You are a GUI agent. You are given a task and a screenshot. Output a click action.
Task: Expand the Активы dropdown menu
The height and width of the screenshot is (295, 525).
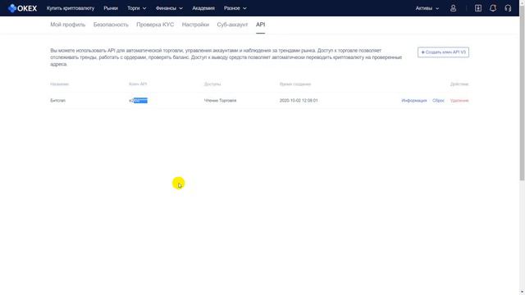pyautogui.click(x=427, y=8)
